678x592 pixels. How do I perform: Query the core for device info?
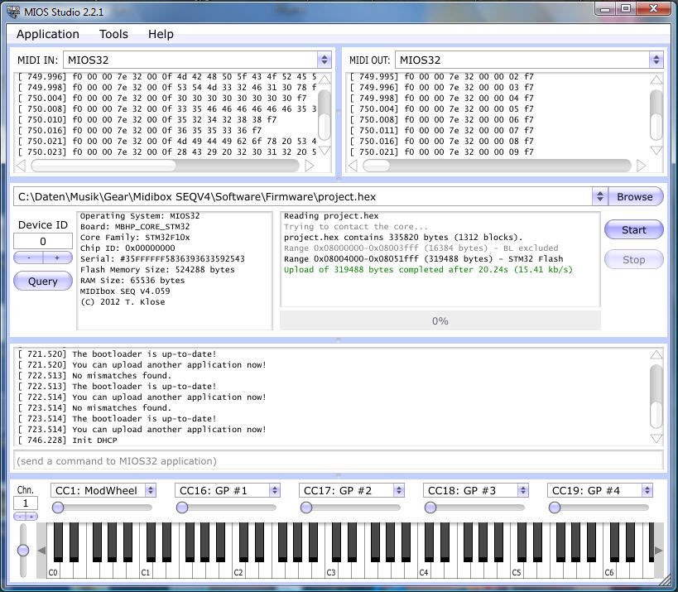(x=43, y=281)
